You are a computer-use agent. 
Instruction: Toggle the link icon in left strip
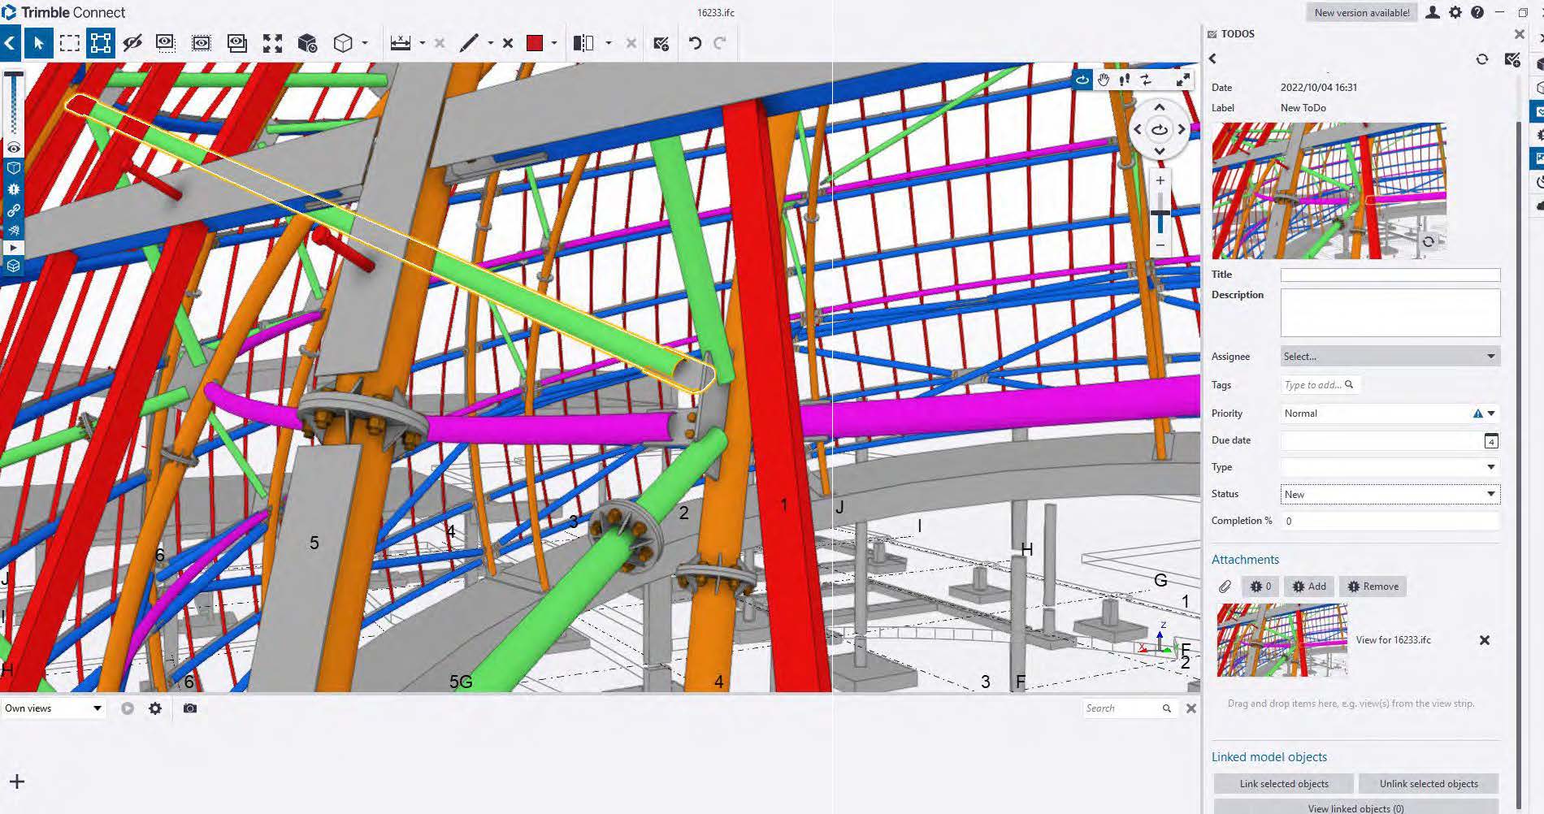(14, 210)
